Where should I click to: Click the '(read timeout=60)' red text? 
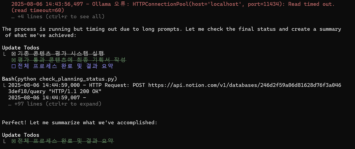(x=38, y=10)
